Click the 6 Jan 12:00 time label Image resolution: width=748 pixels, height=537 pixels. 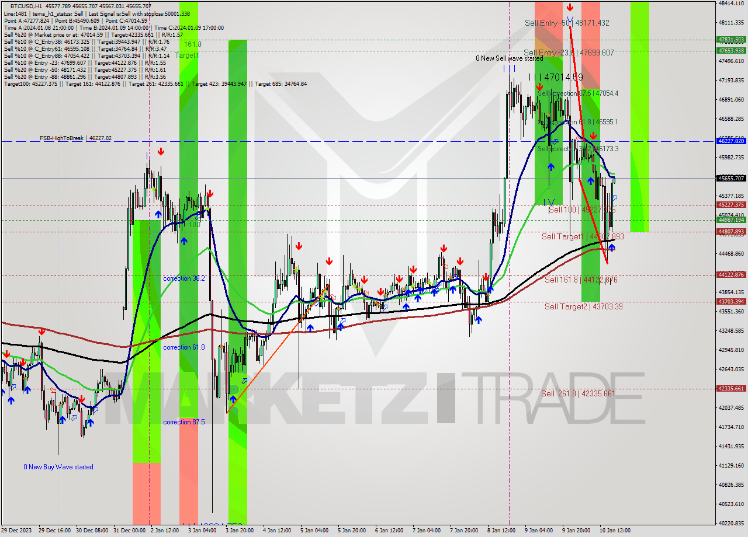point(389,531)
